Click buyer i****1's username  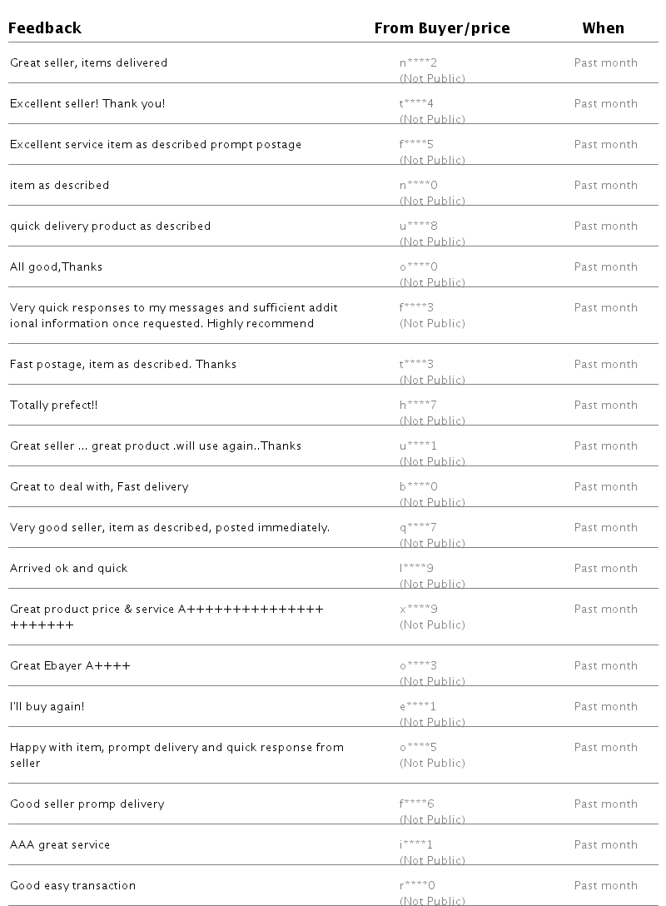416,844
